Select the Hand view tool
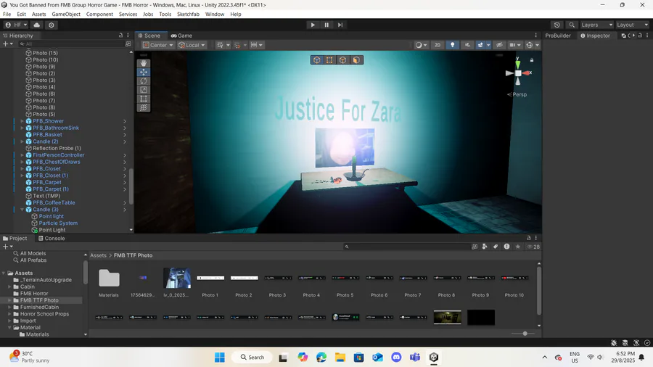This screenshot has width=653, height=367. 143,63
